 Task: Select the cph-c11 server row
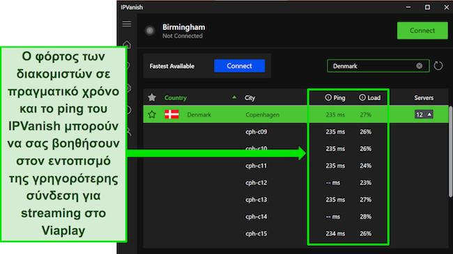295,166
